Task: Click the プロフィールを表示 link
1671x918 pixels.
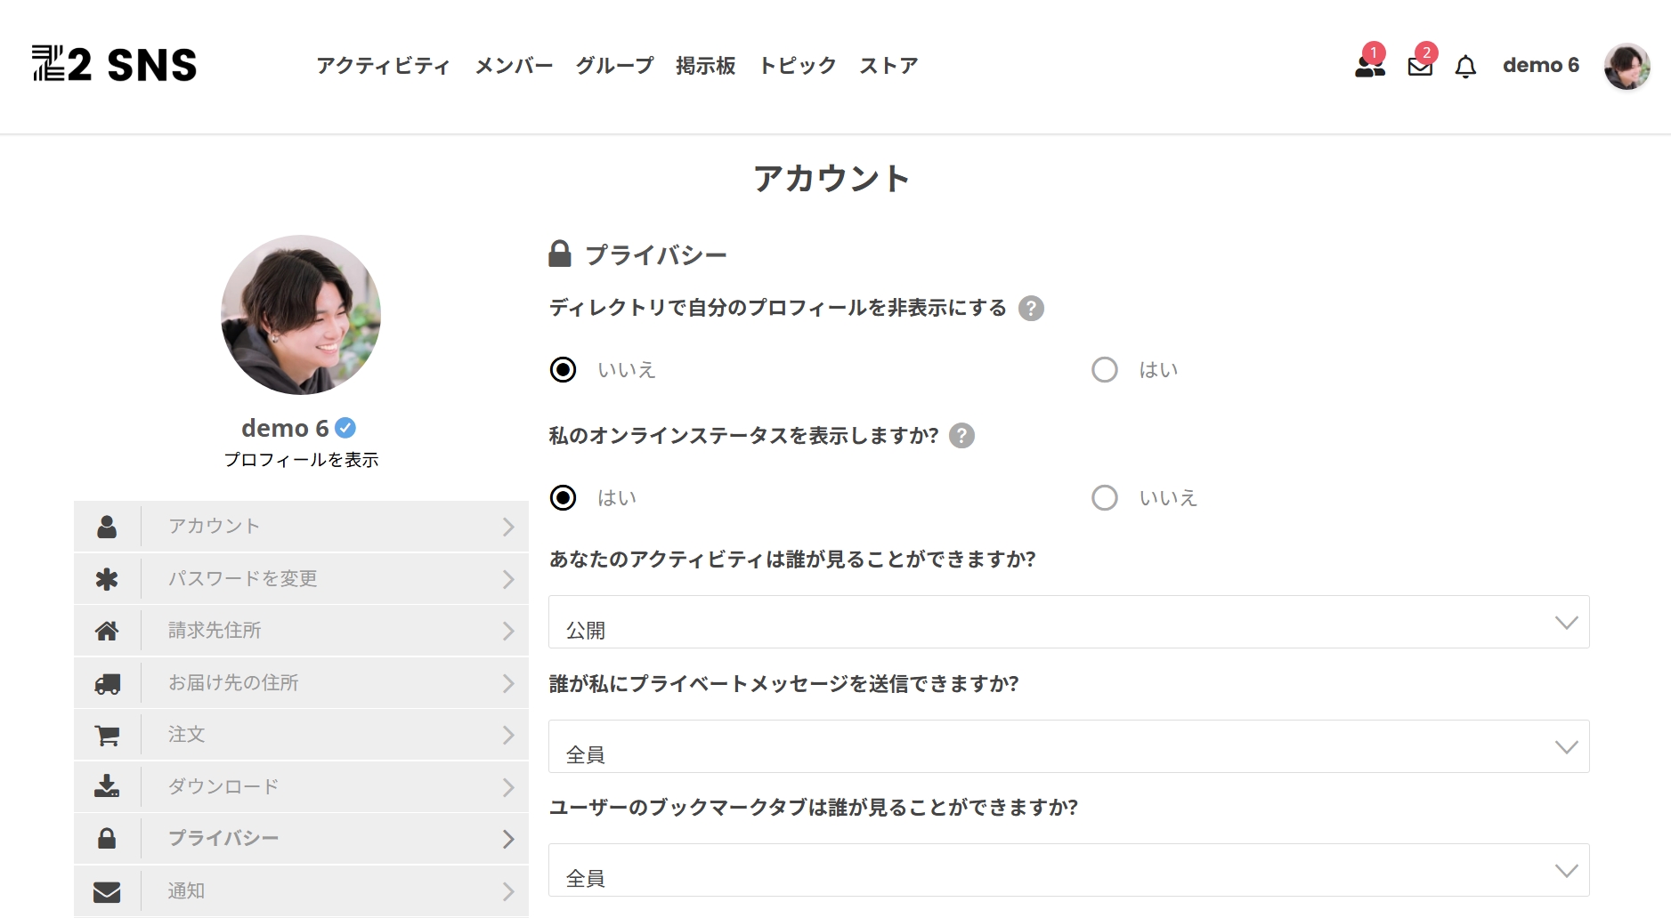Action: [x=301, y=460]
